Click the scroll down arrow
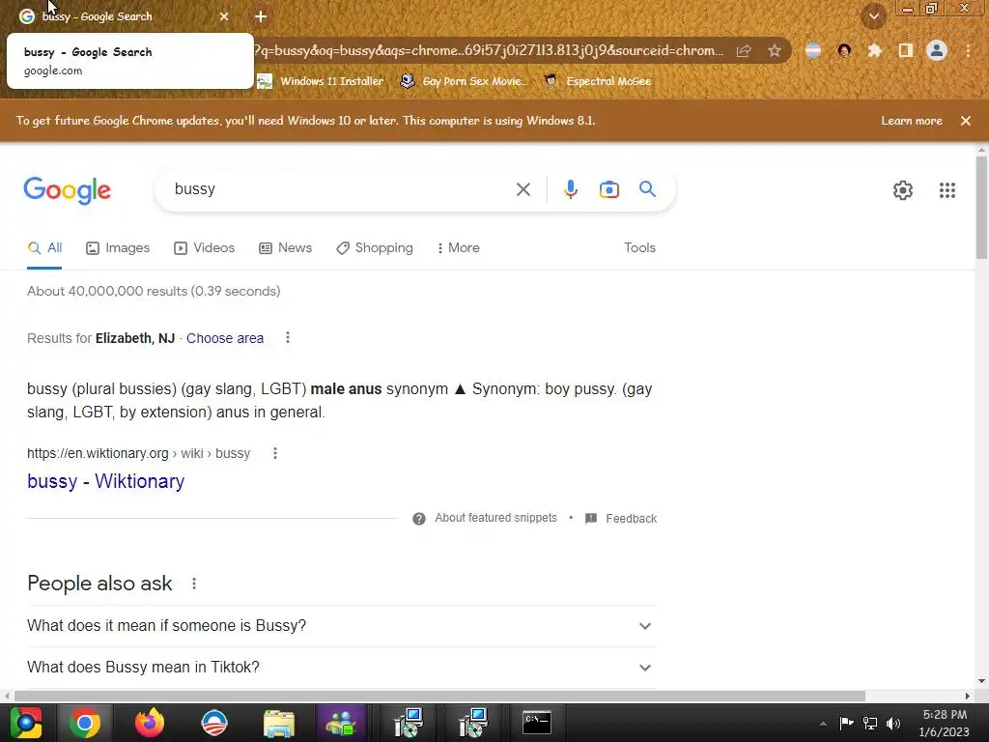 tap(981, 681)
